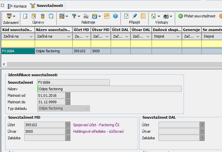222x152 pixels.
Task: Click the blue help question mark icon
Action: click(x=115, y=16)
